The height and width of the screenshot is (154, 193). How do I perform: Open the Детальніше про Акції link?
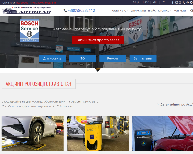[175, 104]
